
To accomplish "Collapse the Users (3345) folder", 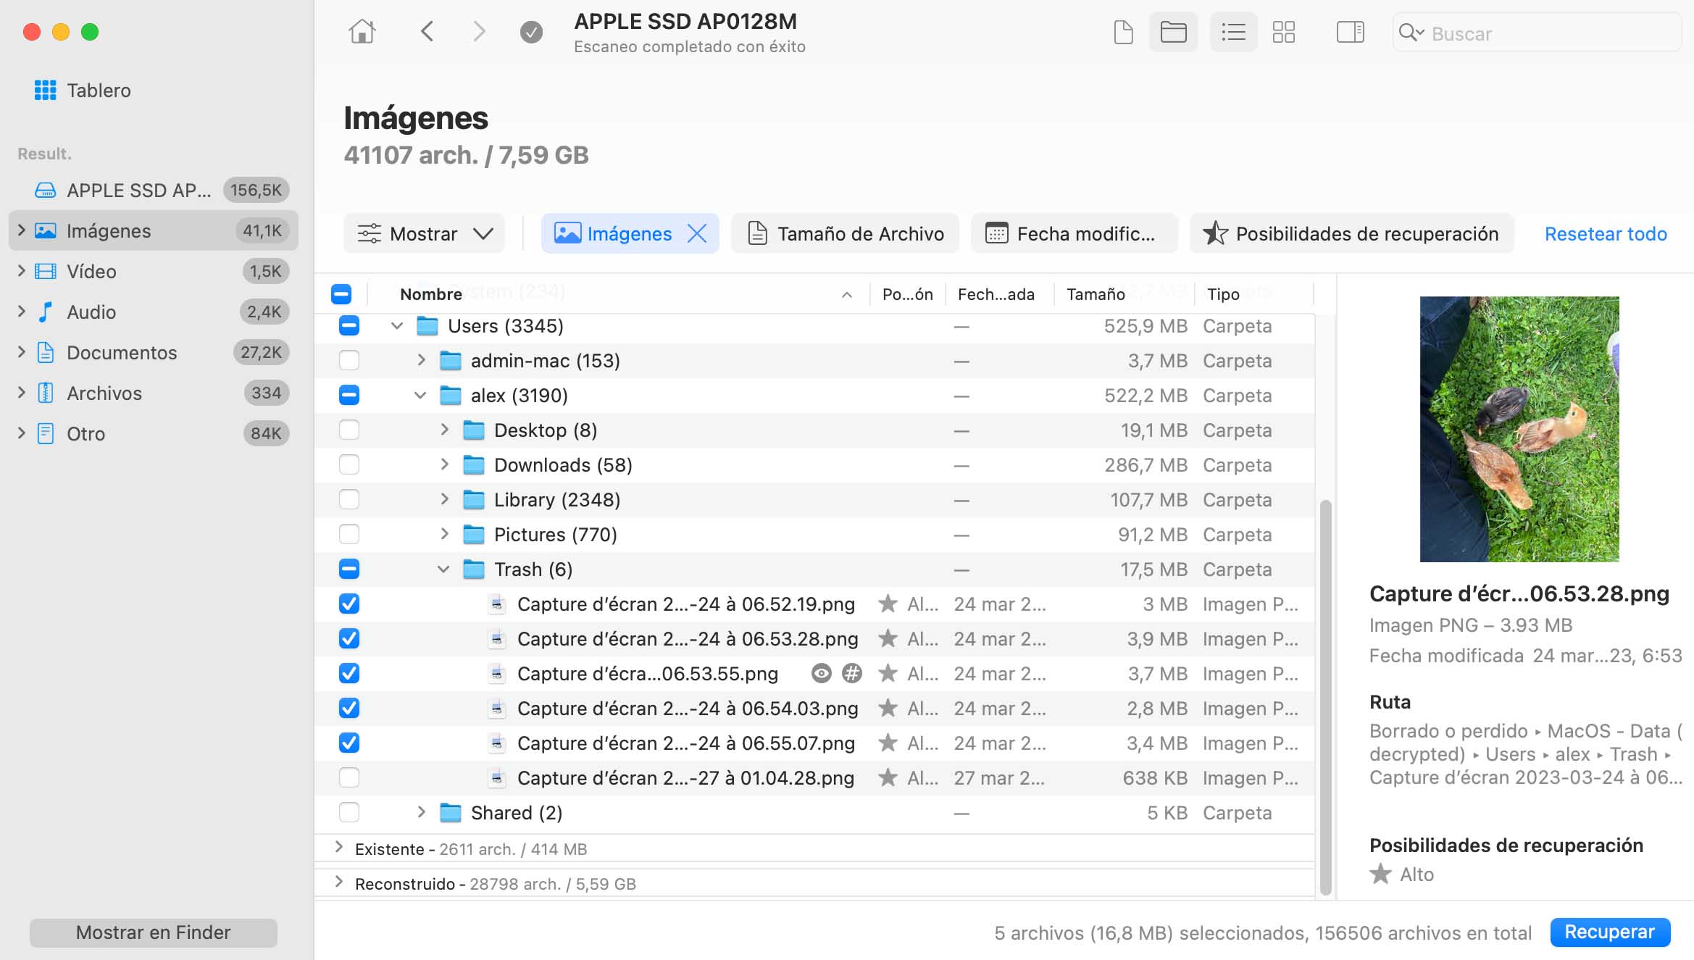I will point(397,326).
